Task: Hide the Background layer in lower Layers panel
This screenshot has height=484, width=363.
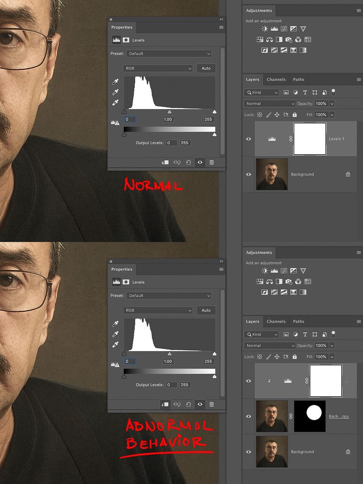Action: (x=249, y=452)
